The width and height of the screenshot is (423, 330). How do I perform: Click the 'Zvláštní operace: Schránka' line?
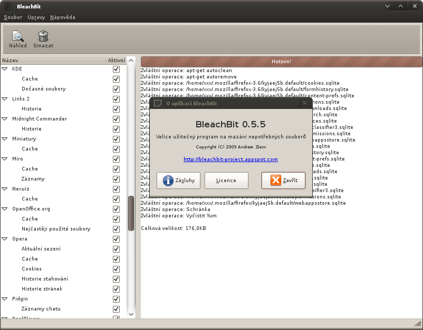[175, 209]
